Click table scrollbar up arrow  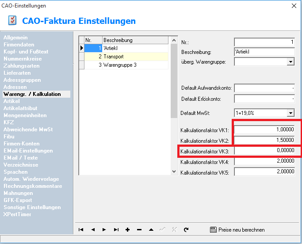click(174, 40)
